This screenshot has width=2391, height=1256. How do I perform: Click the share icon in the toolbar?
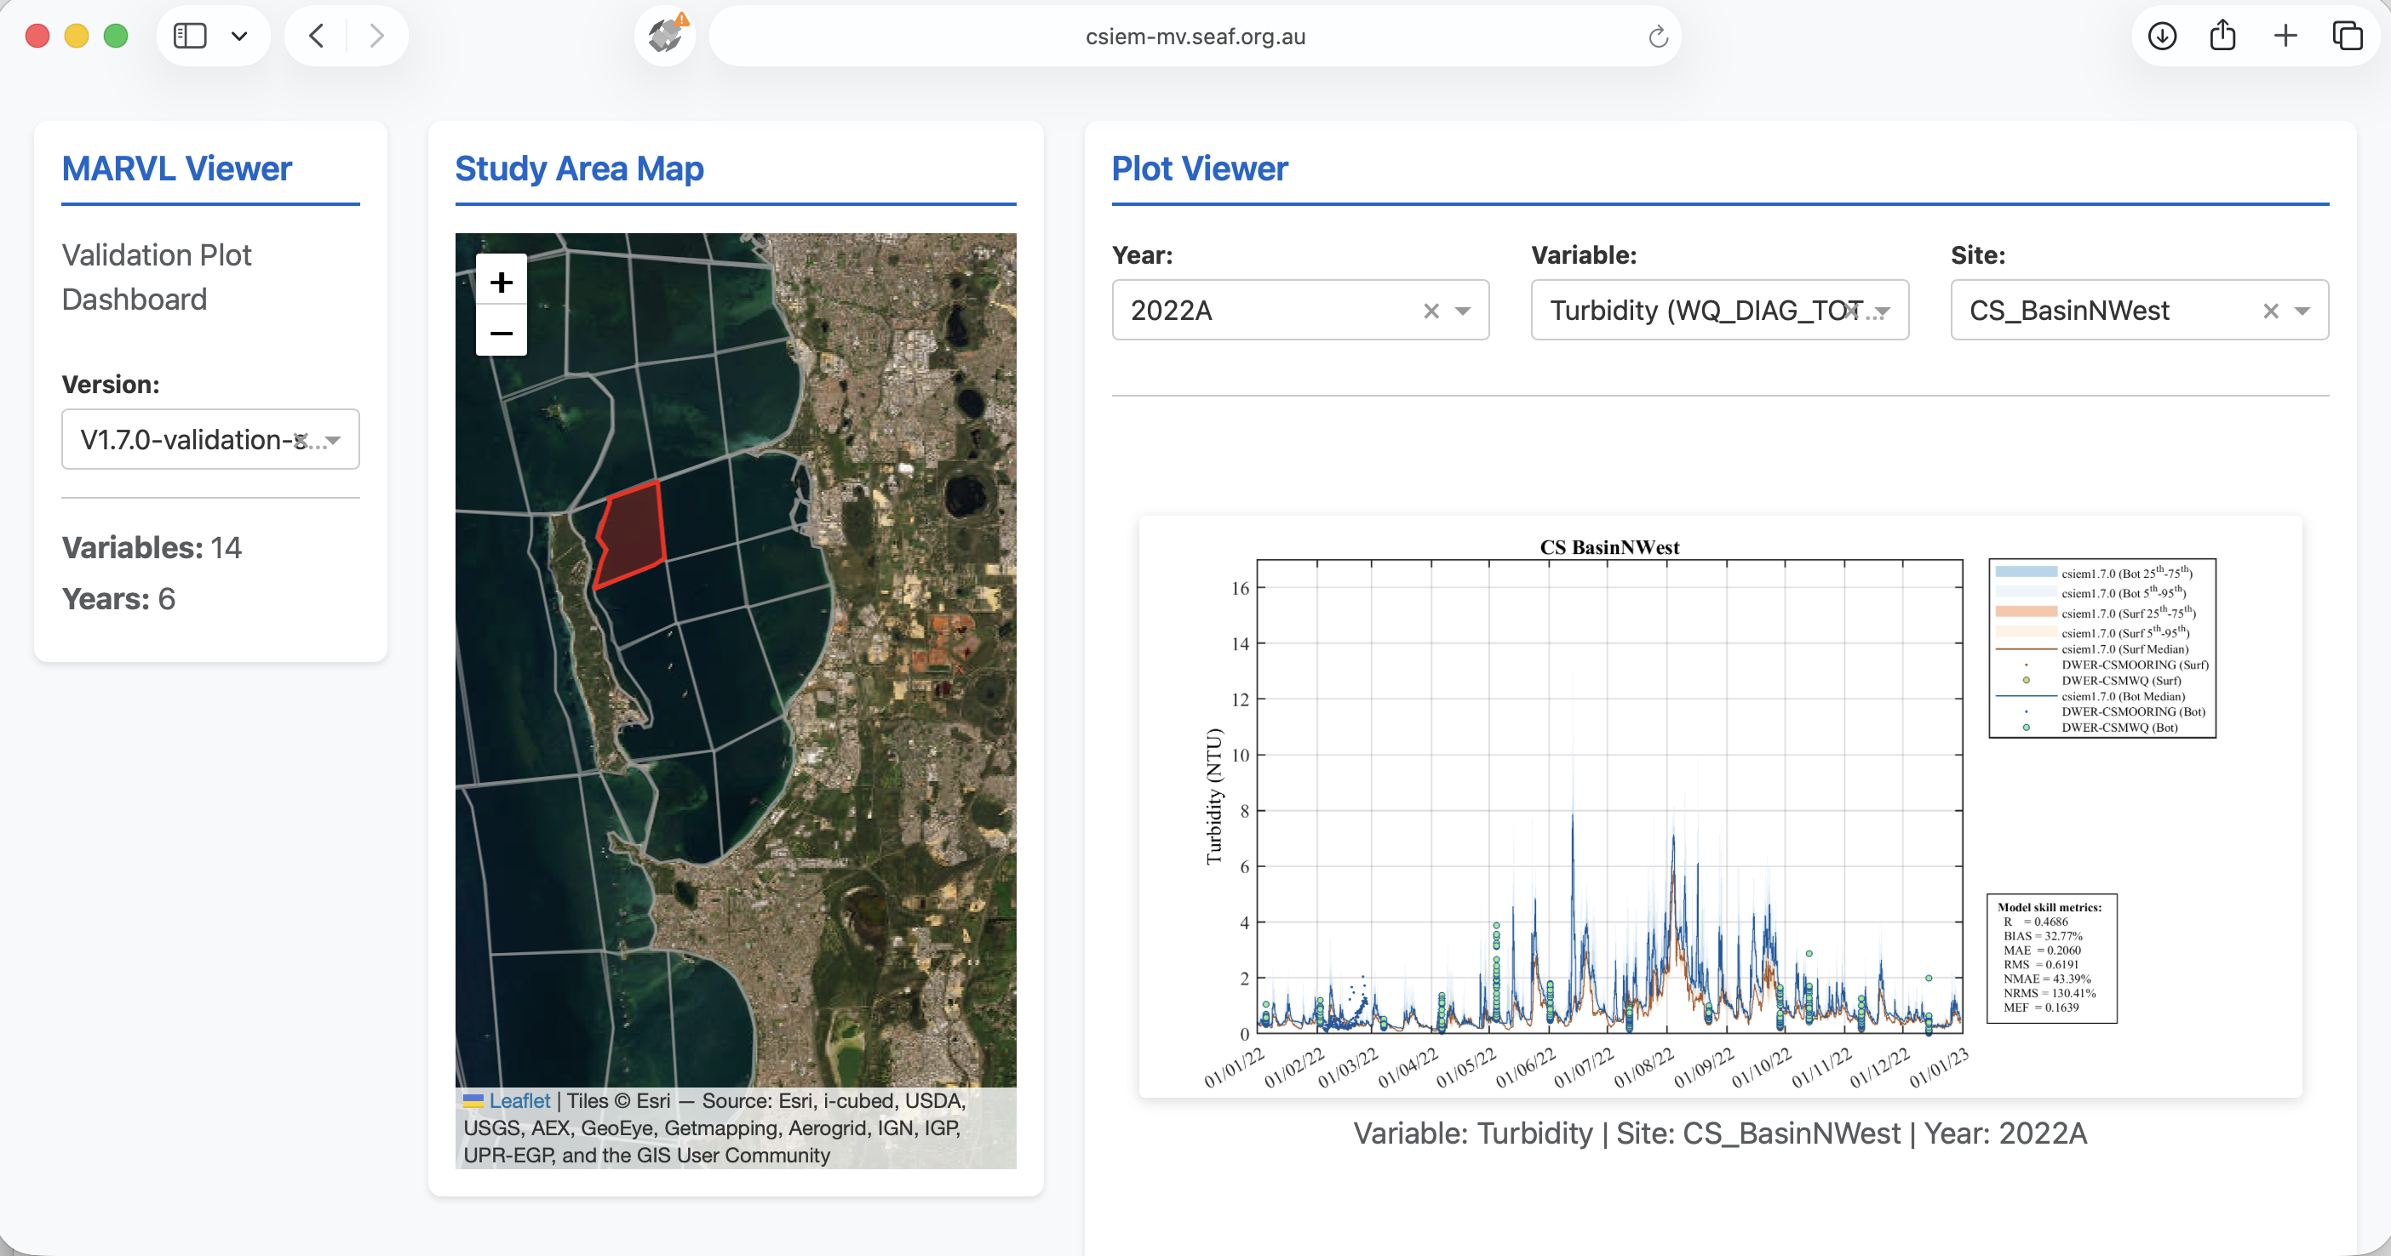pos(2223,37)
